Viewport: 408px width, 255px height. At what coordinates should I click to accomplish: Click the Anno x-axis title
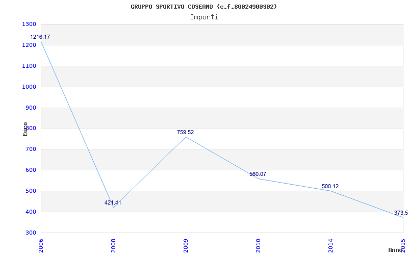point(395,250)
